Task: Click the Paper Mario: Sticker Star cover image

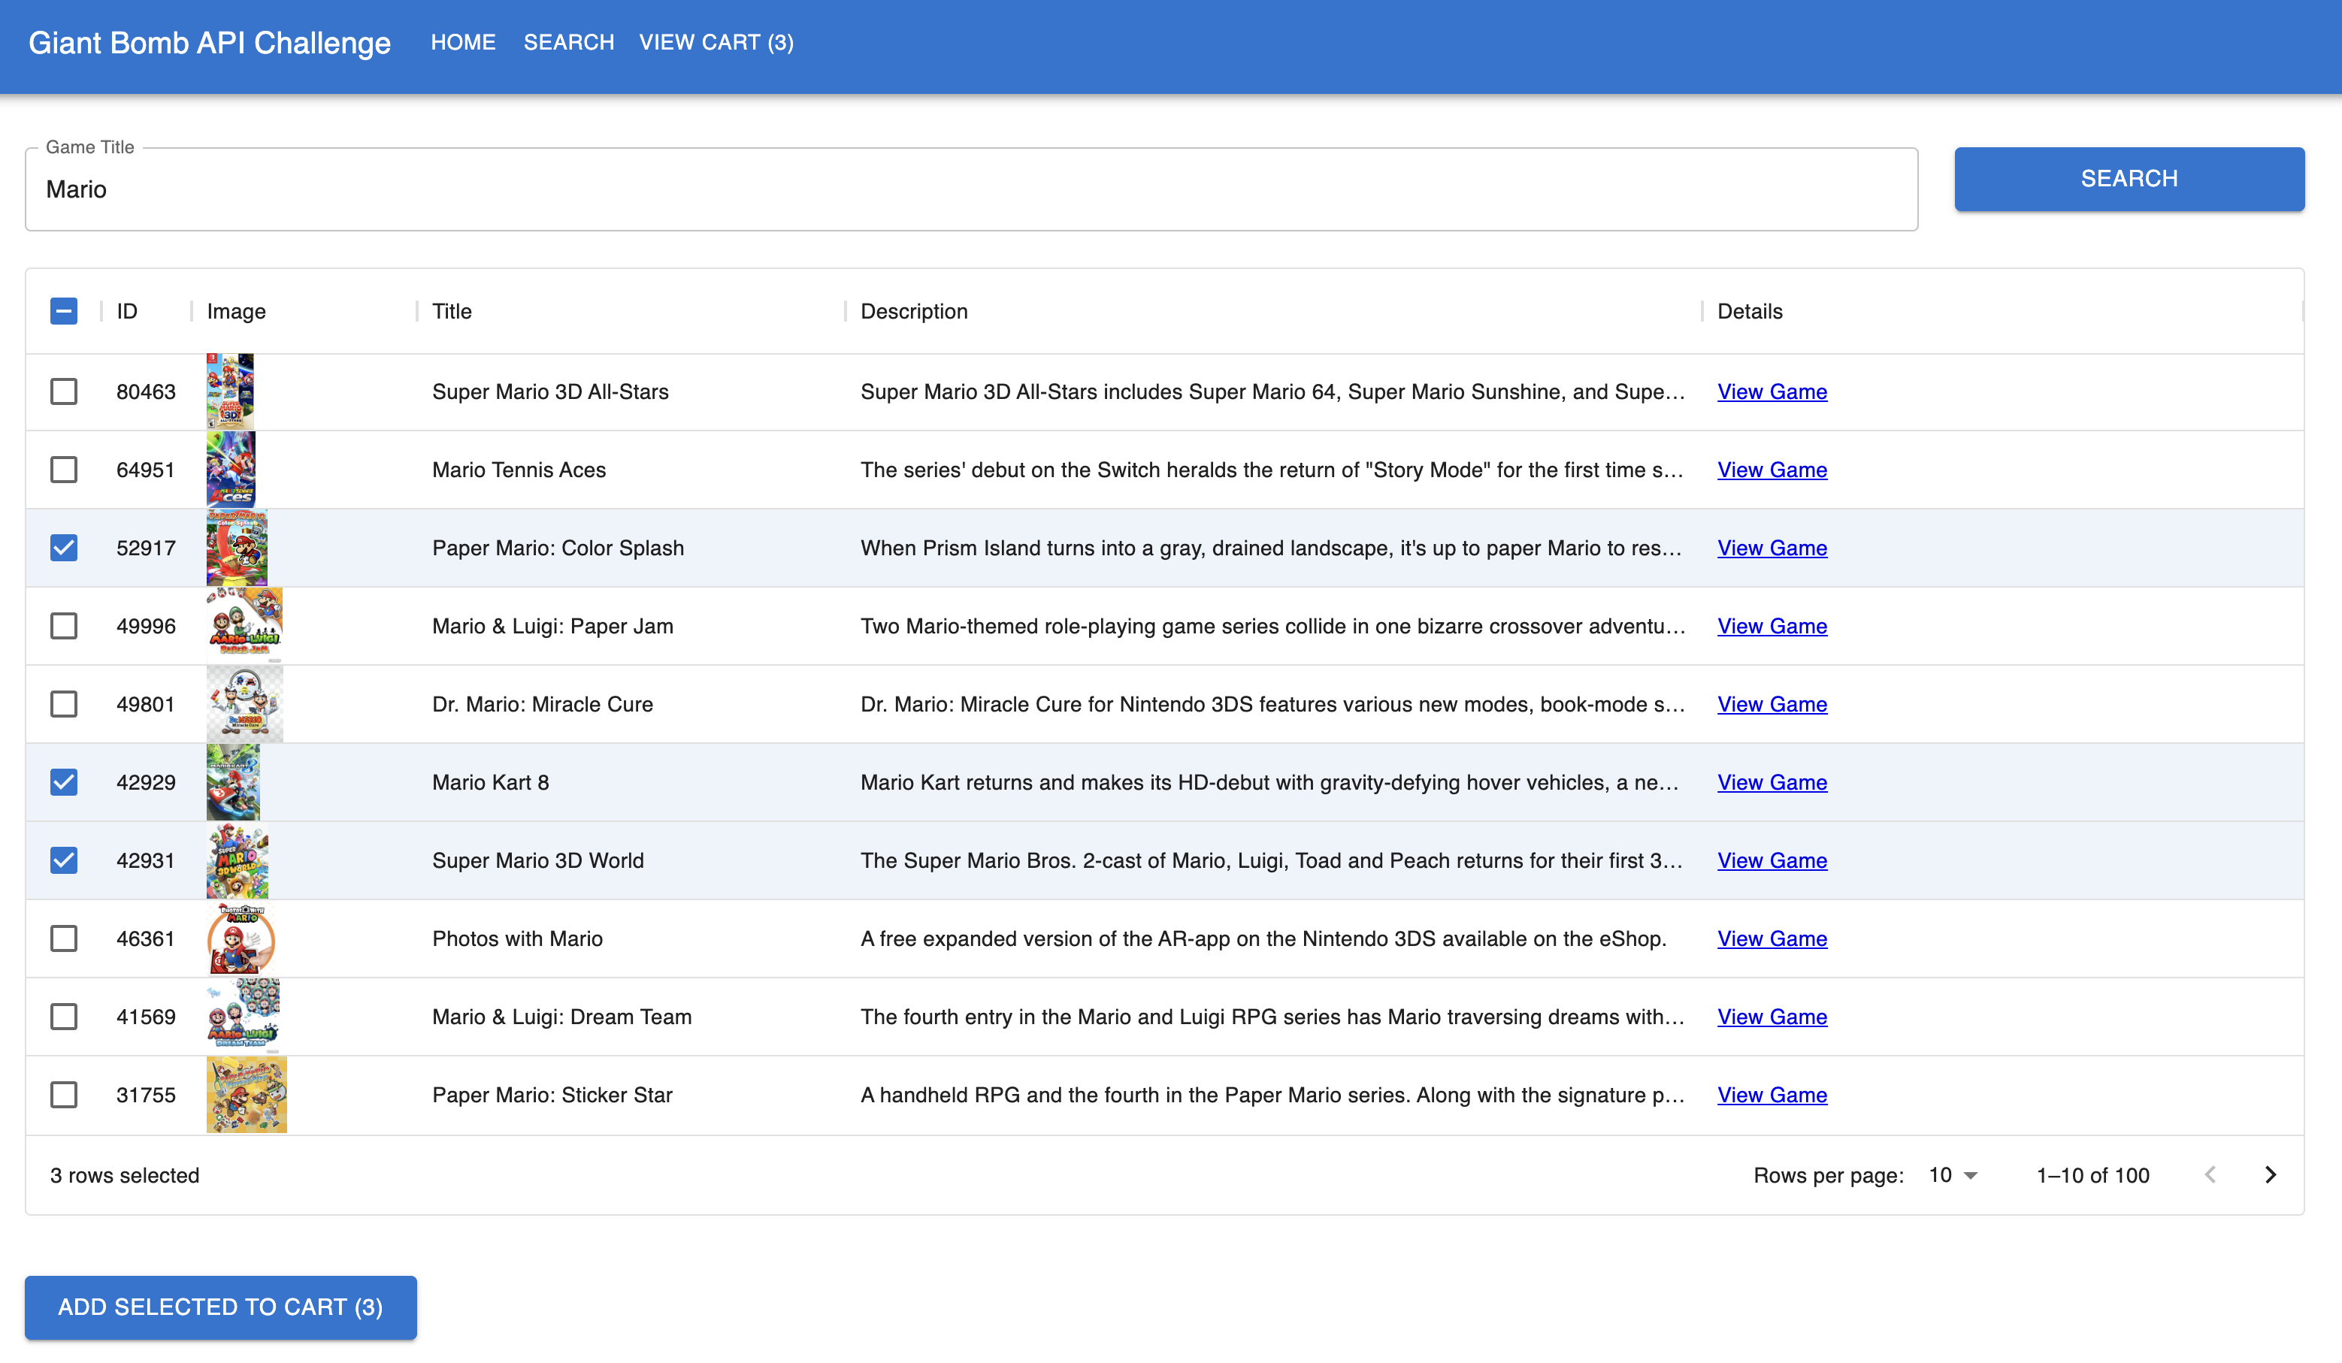Action: pyautogui.click(x=247, y=1093)
